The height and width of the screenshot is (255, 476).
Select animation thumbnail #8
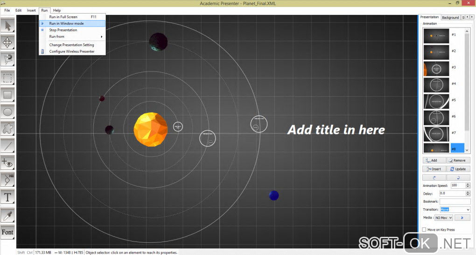tap(436, 148)
